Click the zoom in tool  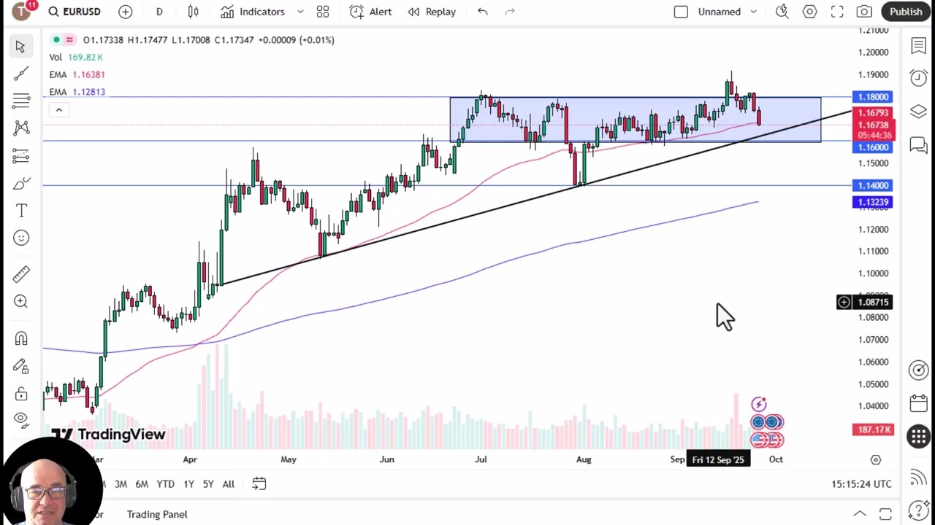point(20,301)
